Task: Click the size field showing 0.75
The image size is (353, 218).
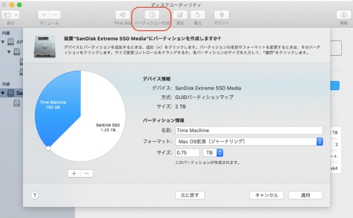Action: point(187,152)
